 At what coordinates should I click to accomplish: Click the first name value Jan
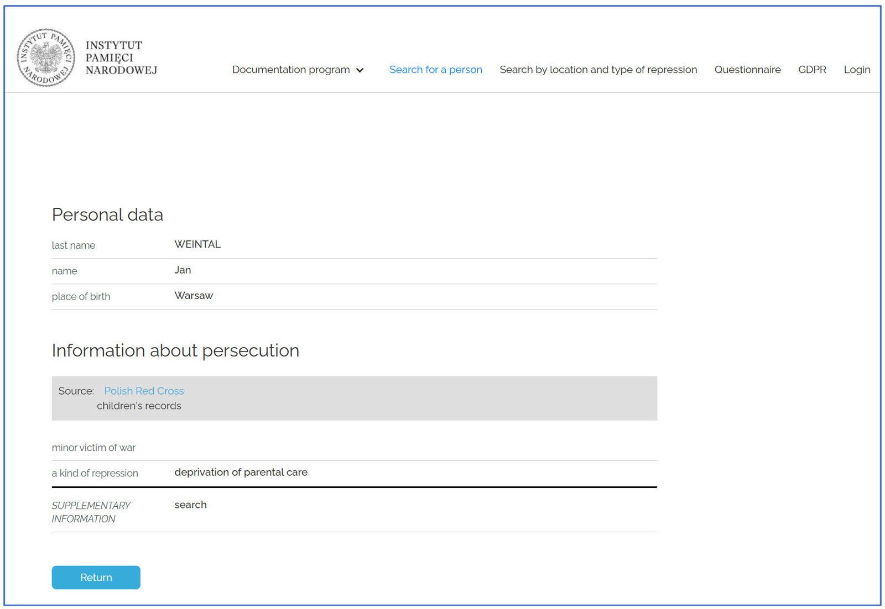(x=183, y=270)
